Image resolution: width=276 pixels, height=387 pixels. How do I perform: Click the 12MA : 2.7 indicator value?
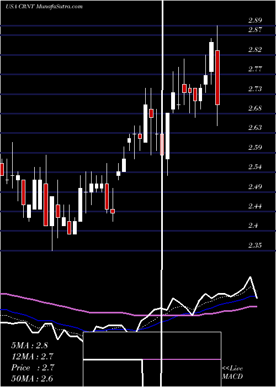click(x=32, y=357)
